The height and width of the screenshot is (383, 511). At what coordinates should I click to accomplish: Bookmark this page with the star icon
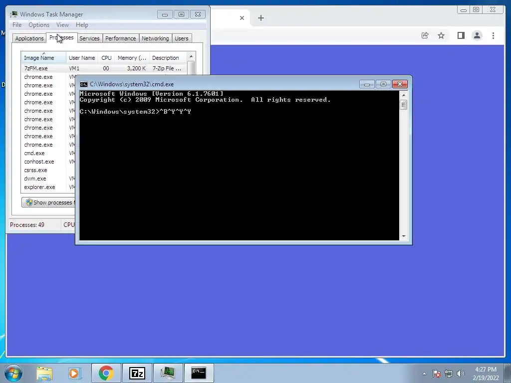(441, 35)
